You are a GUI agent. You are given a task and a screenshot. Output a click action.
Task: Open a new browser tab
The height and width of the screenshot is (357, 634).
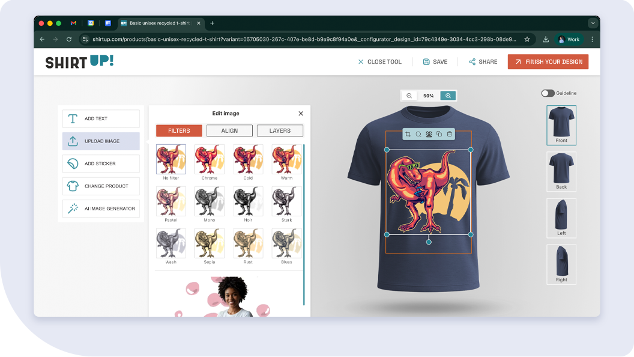(213, 23)
